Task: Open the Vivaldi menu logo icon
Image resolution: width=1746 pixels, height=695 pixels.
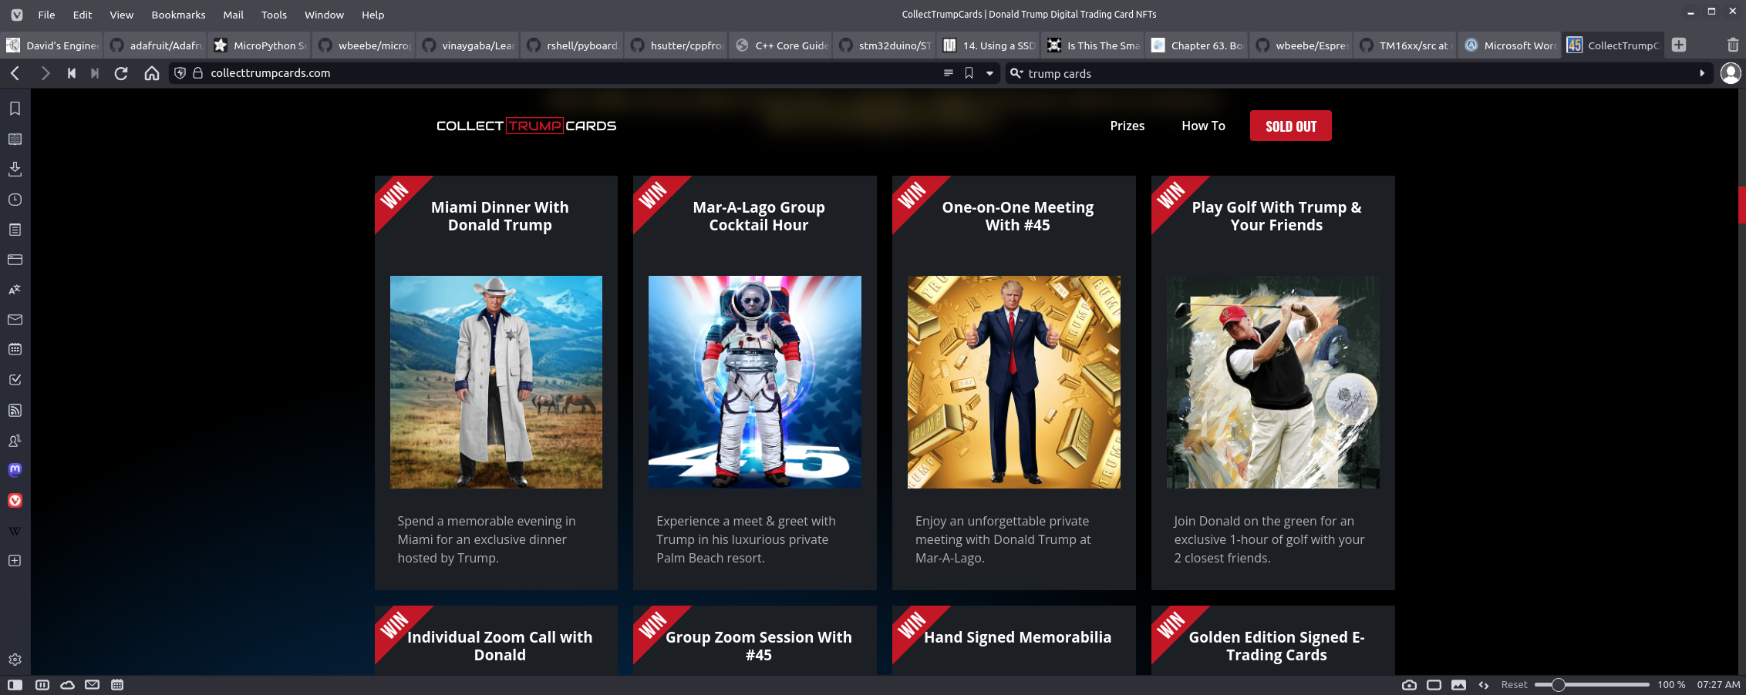Action: pyautogui.click(x=17, y=15)
